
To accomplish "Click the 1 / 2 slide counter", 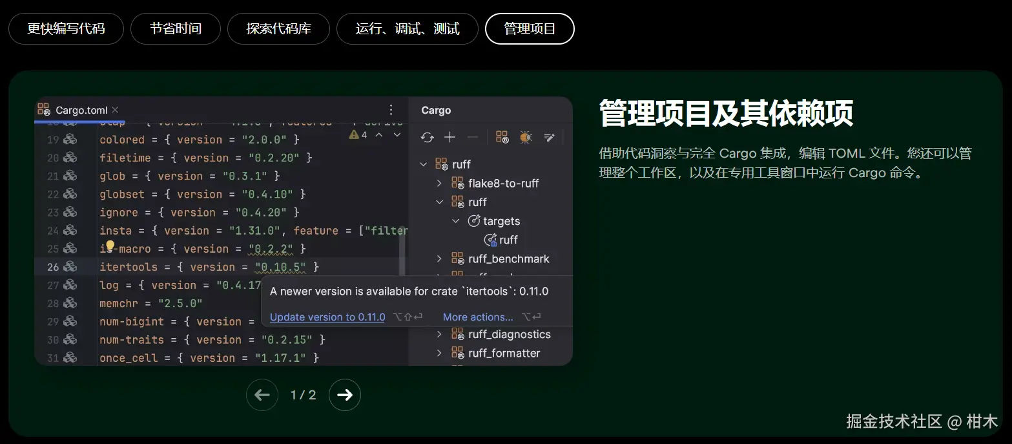I will click(304, 395).
